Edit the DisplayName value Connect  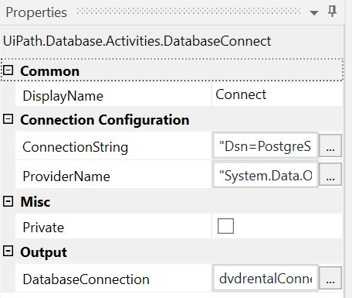(277, 94)
